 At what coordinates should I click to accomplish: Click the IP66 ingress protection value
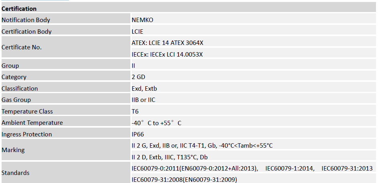(x=138, y=134)
